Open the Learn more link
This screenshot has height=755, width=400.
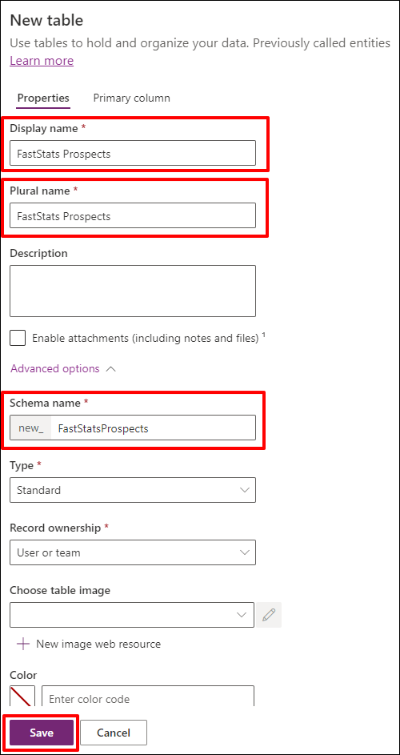pos(42,61)
